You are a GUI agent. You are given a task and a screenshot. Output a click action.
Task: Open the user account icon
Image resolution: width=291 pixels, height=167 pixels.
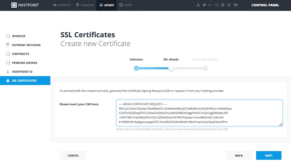click(198, 5)
